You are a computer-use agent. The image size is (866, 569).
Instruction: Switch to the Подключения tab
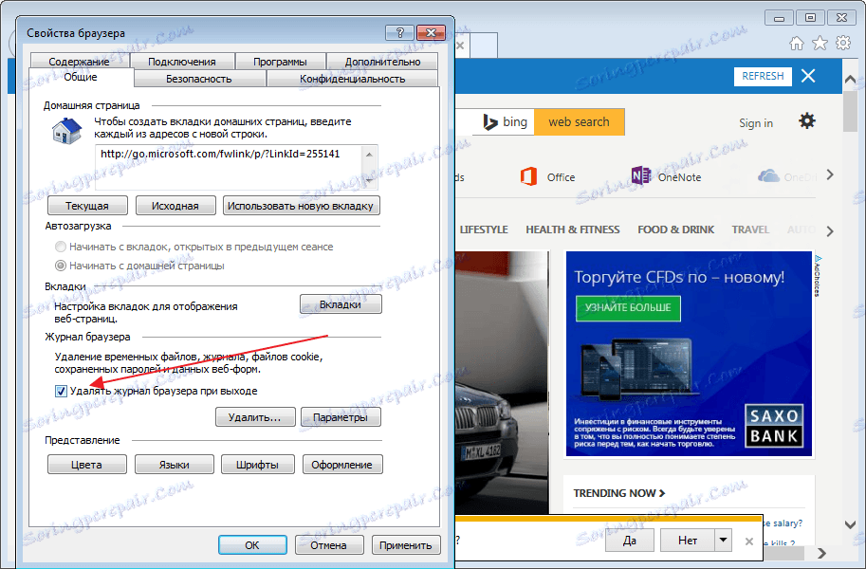(182, 62)
